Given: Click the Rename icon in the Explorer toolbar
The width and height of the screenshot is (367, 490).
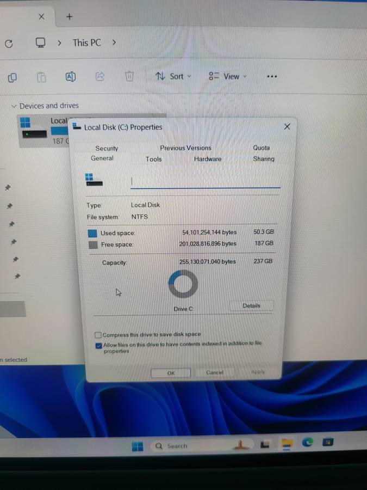Looking at the screenshot, I should point(71,77).
